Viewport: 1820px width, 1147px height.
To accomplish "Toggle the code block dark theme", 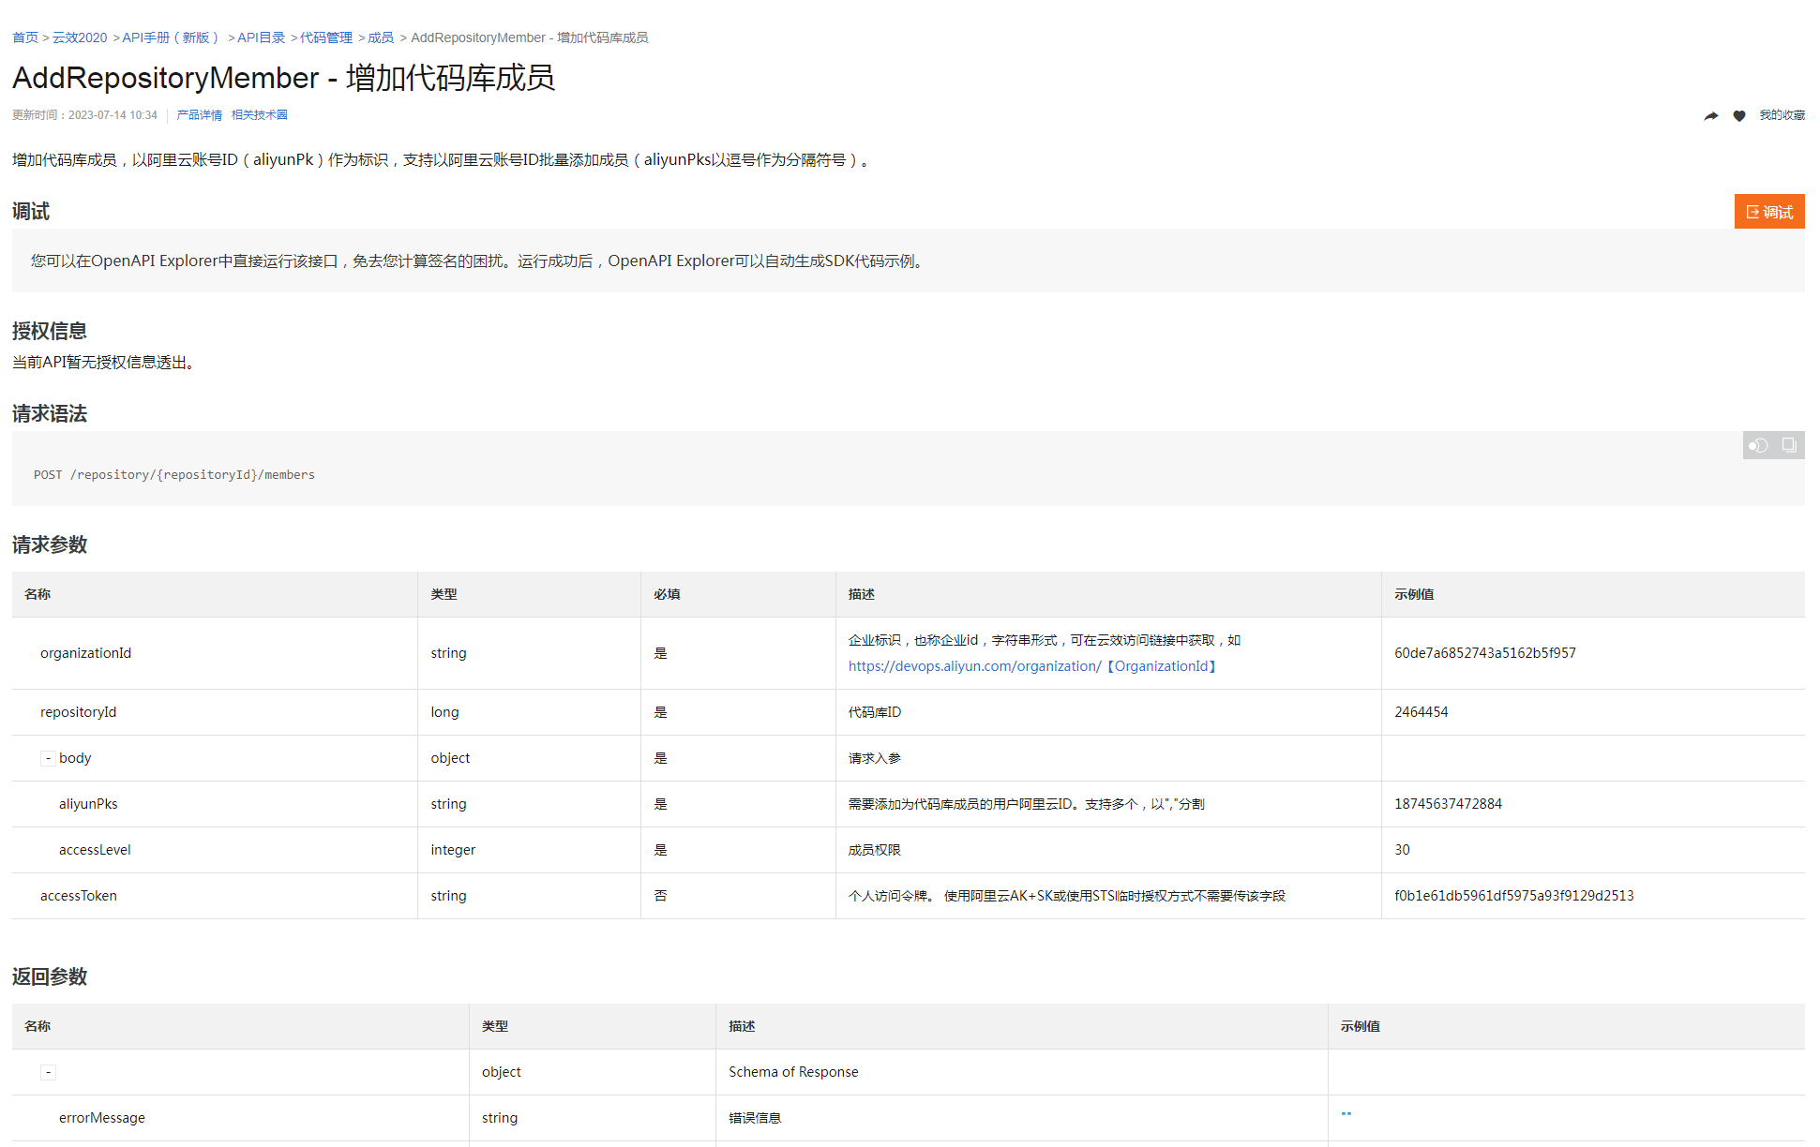I will (x=1758, y=445).
